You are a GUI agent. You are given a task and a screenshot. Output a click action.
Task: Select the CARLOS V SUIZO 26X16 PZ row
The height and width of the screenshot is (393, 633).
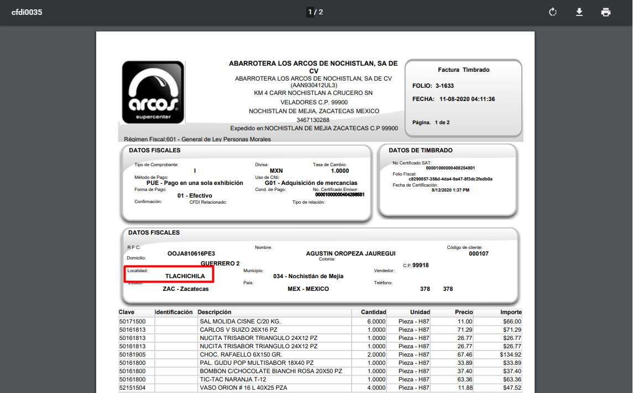pyautogui.click(x=320, y=330)
